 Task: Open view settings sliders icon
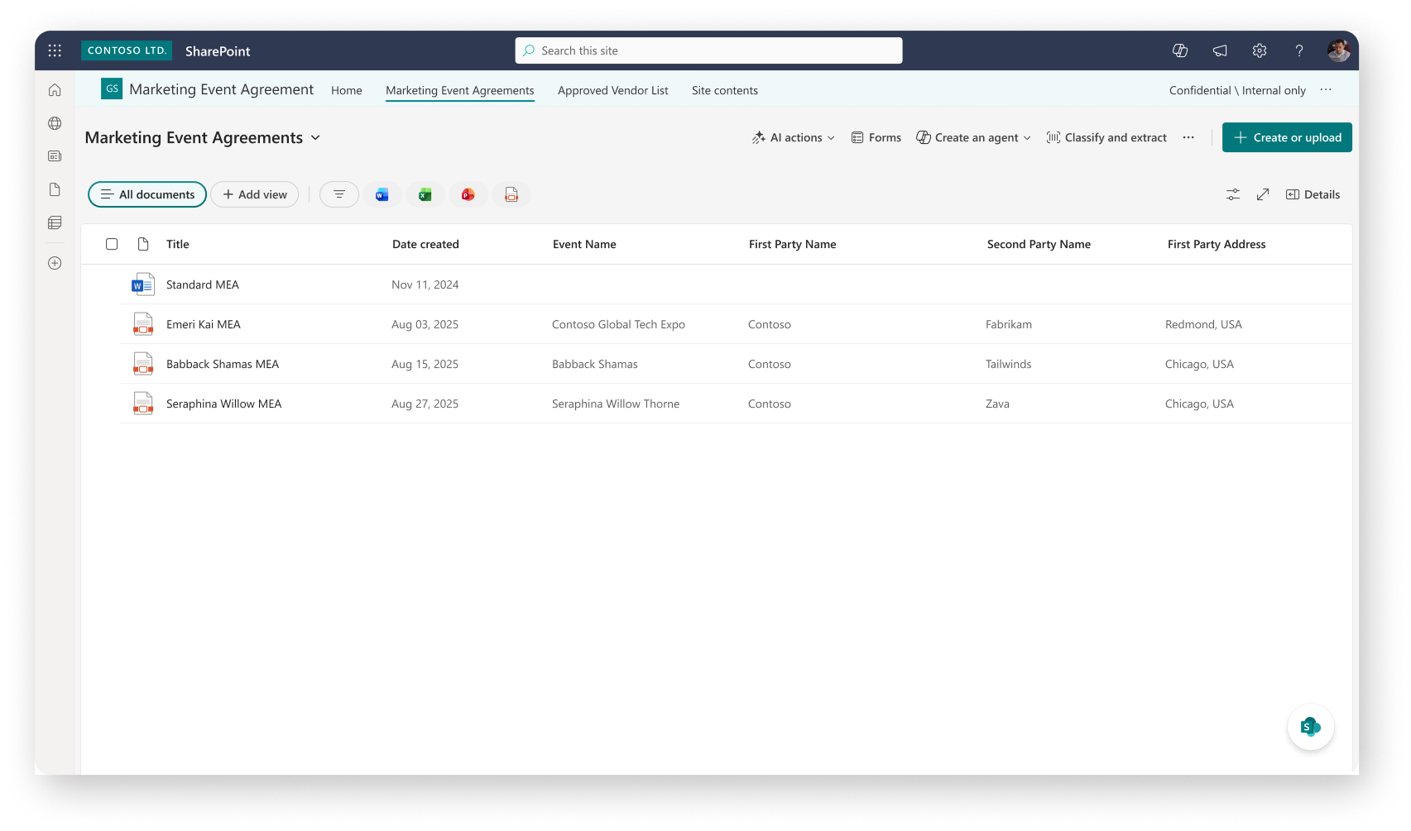click(x=1233, y=194)
